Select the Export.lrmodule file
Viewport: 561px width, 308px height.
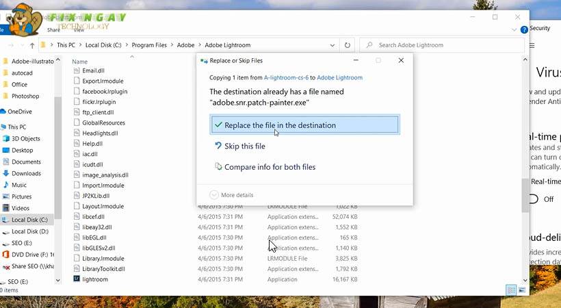pos(103,81)
